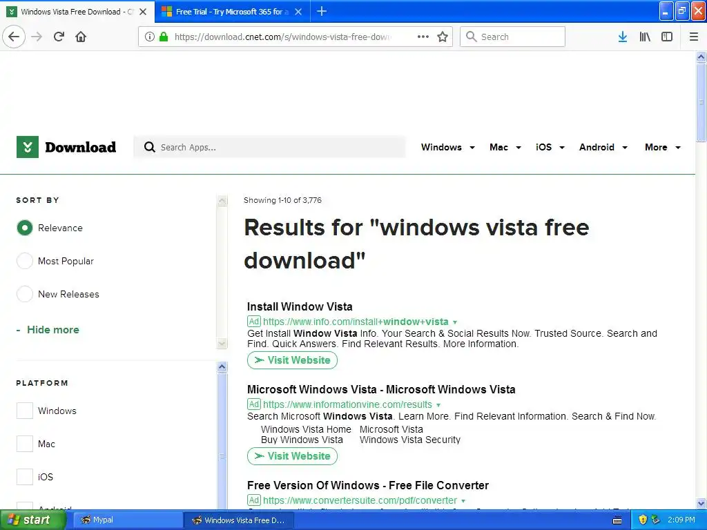Screen dimensions: 707x530
Task: Select the Relevance sort option
Action: click(x=25, y=228)
